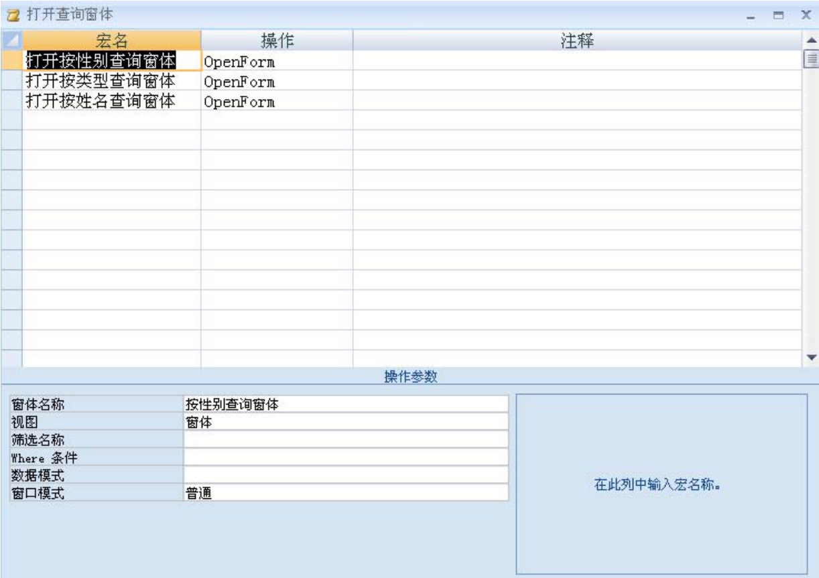Open OpenForm action cell in second row
Image resolution: width=819 pixels, height=578 pixels.
pyautogui.click(x=276, y=82)
